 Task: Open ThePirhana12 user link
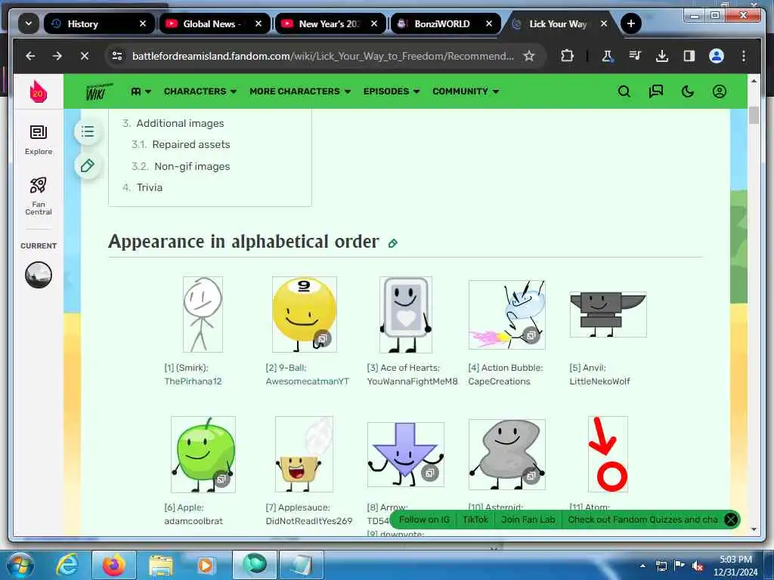click(x=193, y=381)
